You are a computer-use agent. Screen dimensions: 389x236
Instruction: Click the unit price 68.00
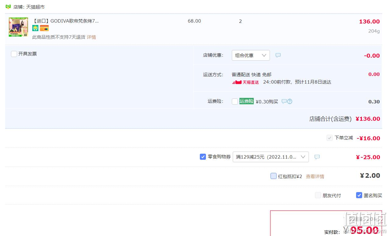point(194,21)
